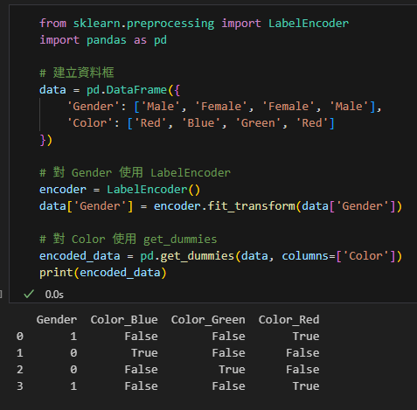
Task: Click the 'columns' keyword argument
Action: [x=305, y=256]
